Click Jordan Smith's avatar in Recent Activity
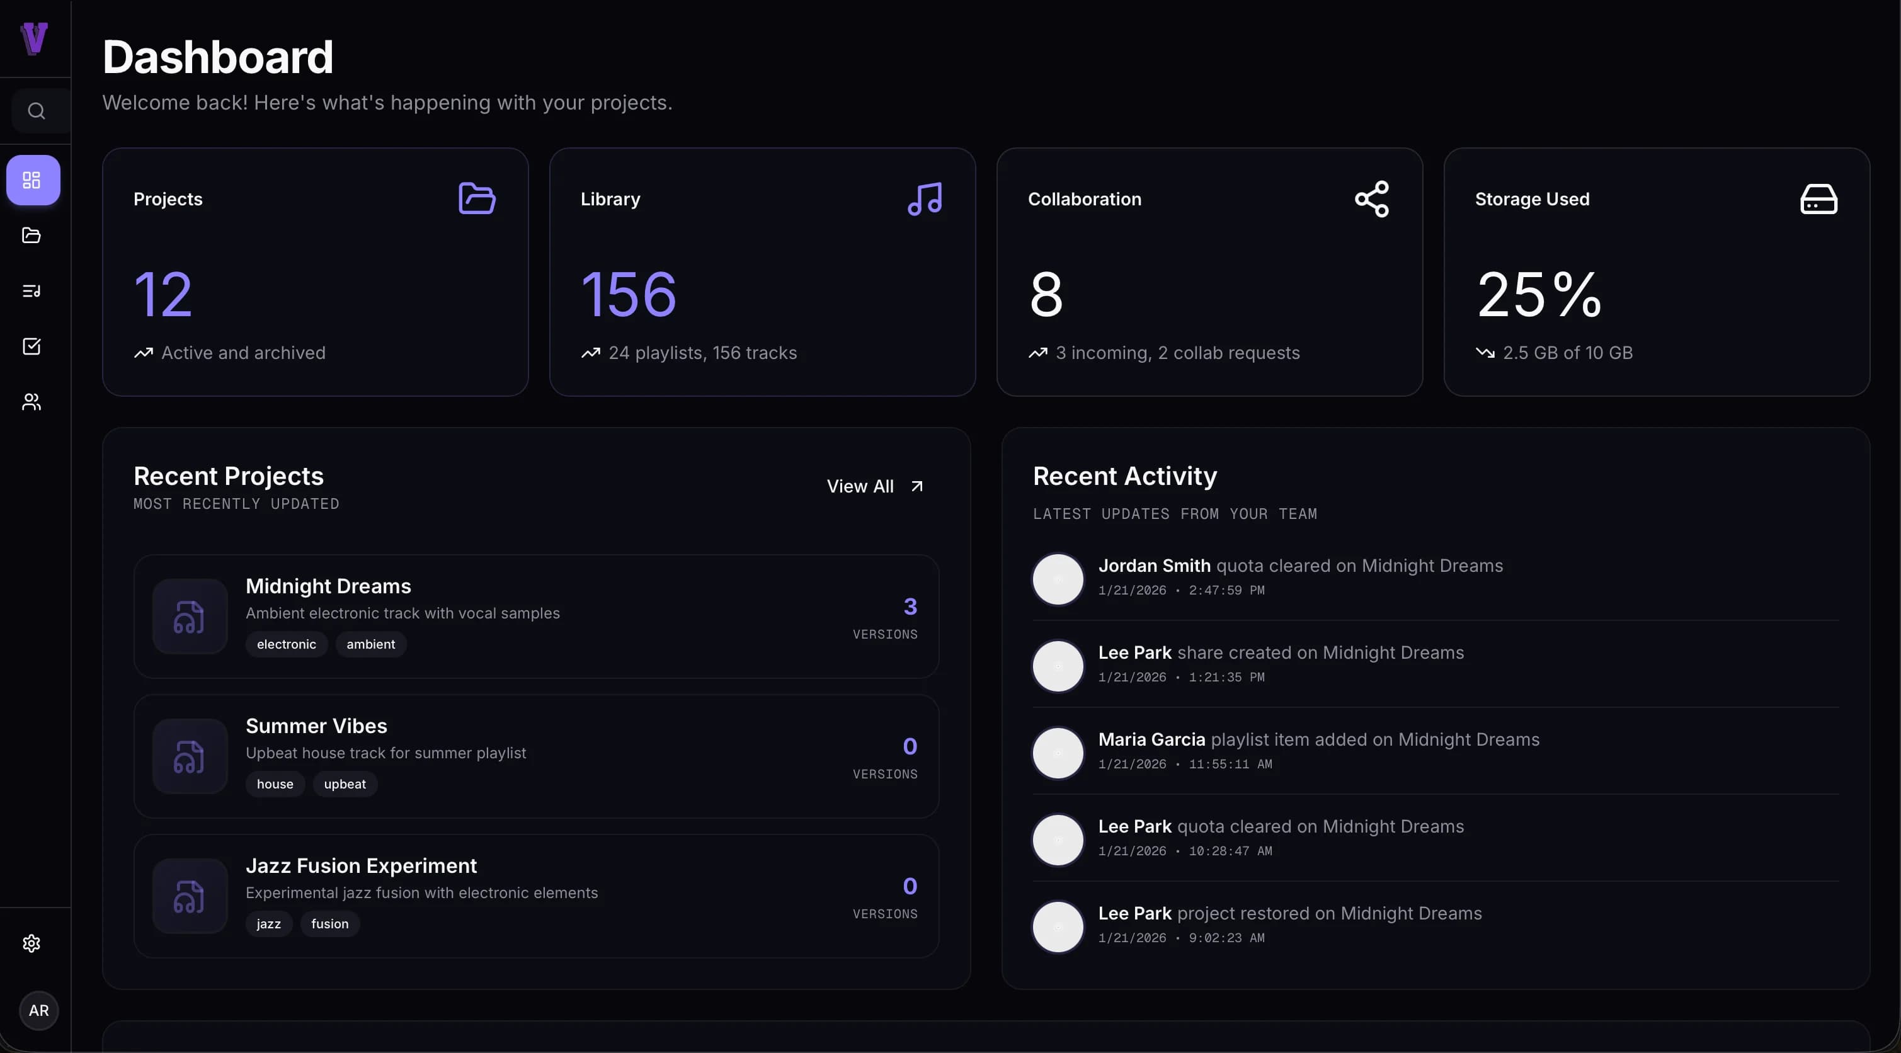Viewport: 1901px width, 1053px height. 1057,579
